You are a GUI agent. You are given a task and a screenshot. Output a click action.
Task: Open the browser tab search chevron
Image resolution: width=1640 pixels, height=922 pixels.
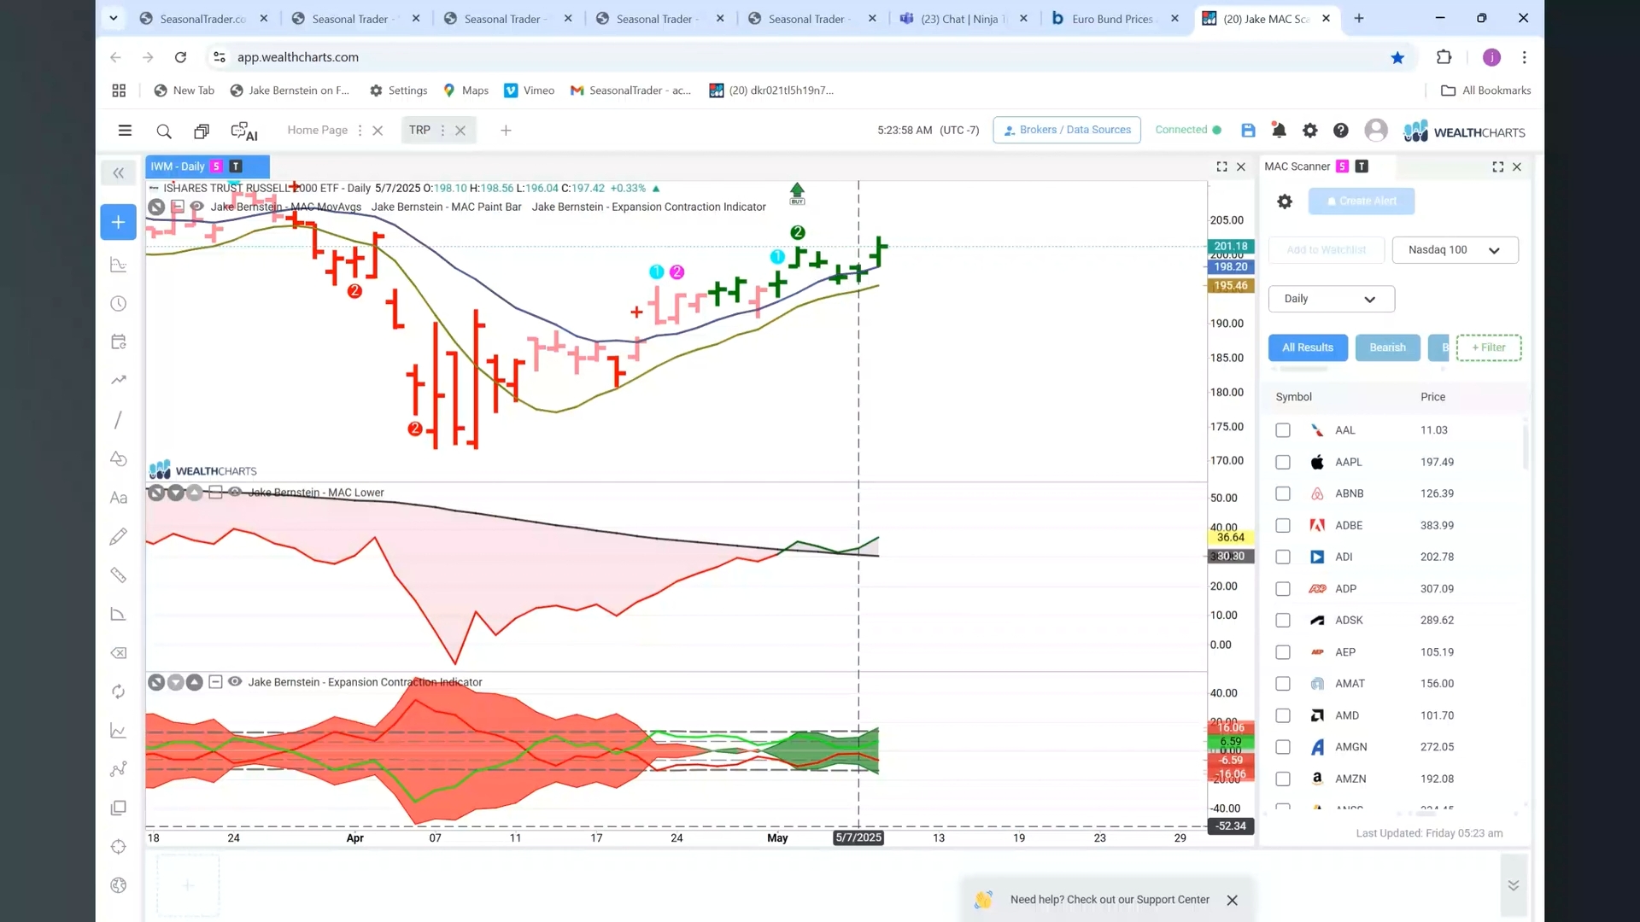(x=114, y=18)
